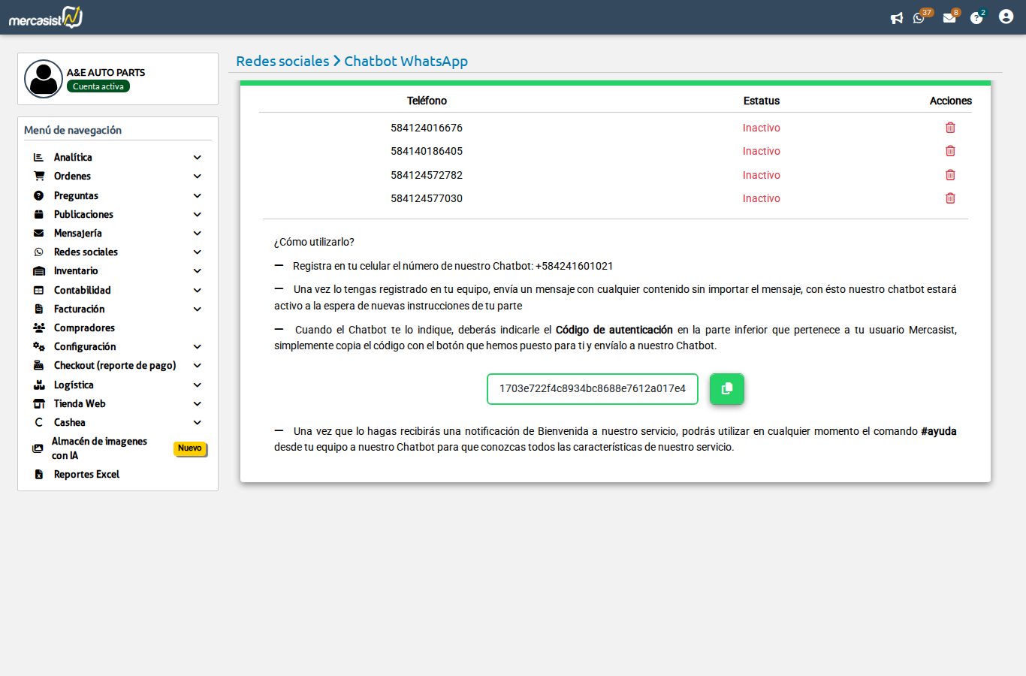1026x676 pixels.
Task: Open the Compradores menu item
Action: pos(84,327)
